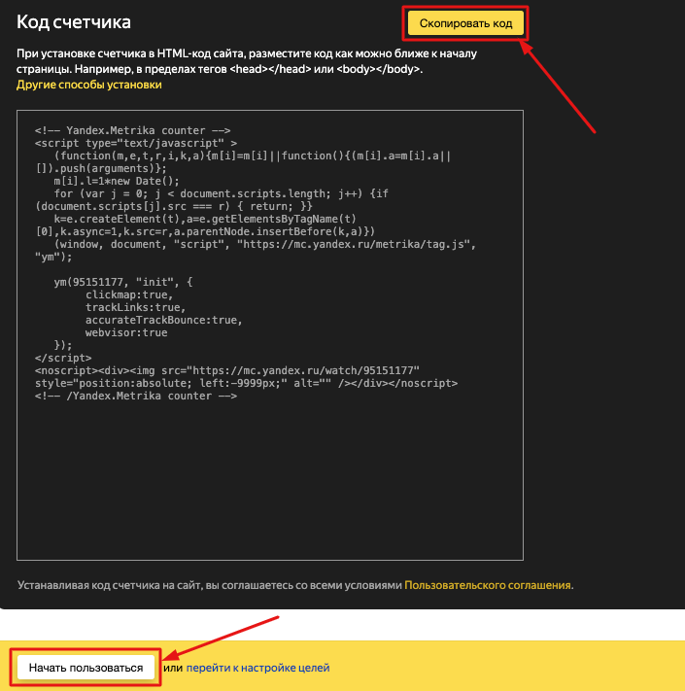Click the 'k=e.createElement(t),a=e.getElementsByTagName(t)' line

(x=205, y=219)
